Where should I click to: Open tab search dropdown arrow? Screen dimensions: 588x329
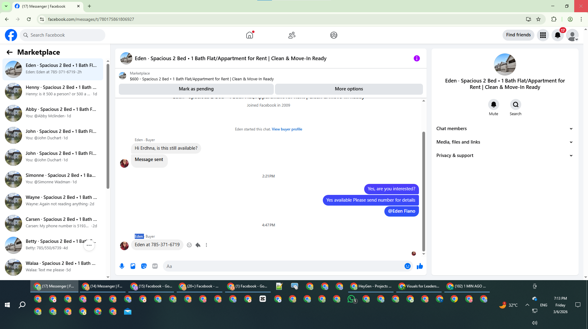tap(6, 6)
